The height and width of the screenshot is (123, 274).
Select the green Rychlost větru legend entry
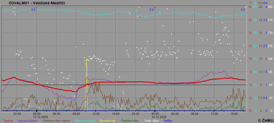pyautogui.click(x=130, y=121)
